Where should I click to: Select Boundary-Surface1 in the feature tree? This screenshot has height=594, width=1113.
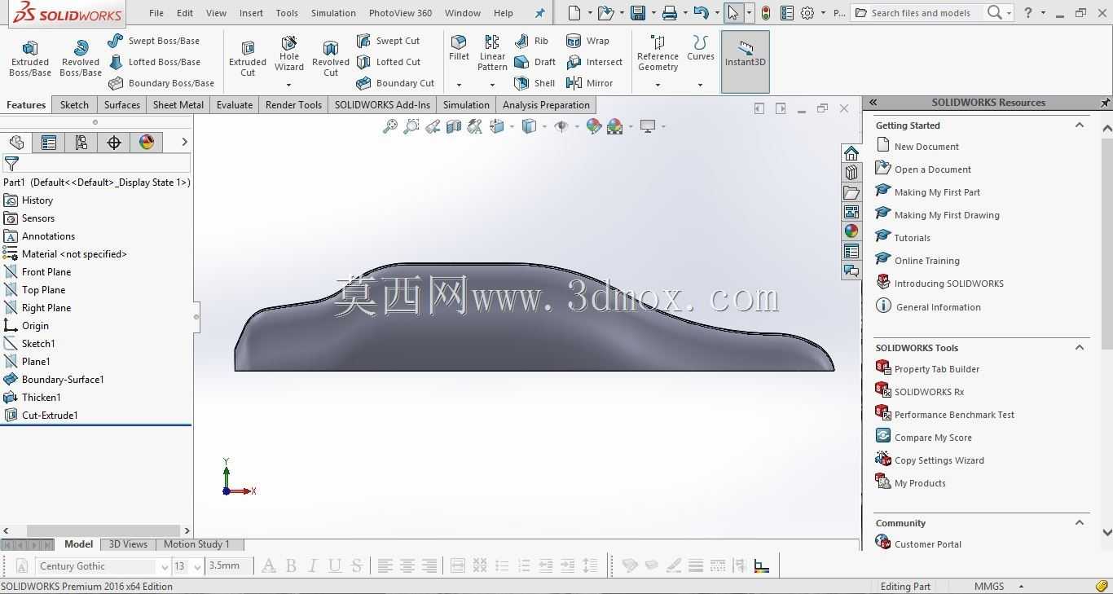(x=63, y=380)
